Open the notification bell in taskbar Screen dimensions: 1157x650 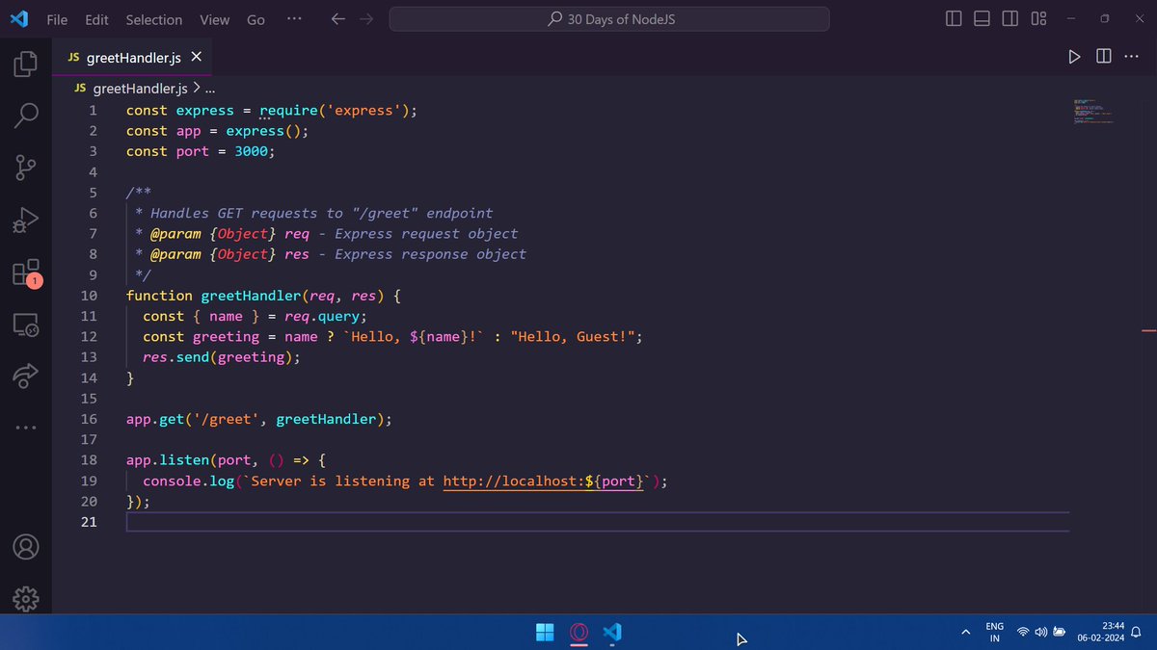click(1136, 633)
